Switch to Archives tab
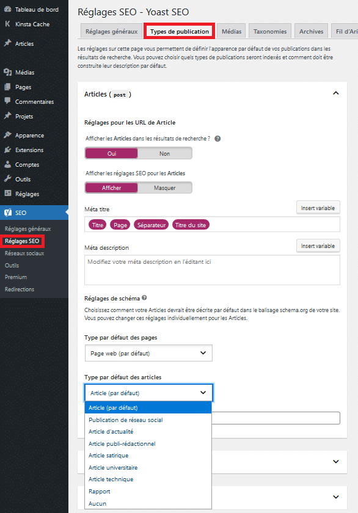This screenshot has height=513, width=358. pos(311,31)
